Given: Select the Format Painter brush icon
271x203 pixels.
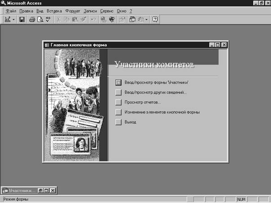Looking at the screenshot, I should (83, 19).
